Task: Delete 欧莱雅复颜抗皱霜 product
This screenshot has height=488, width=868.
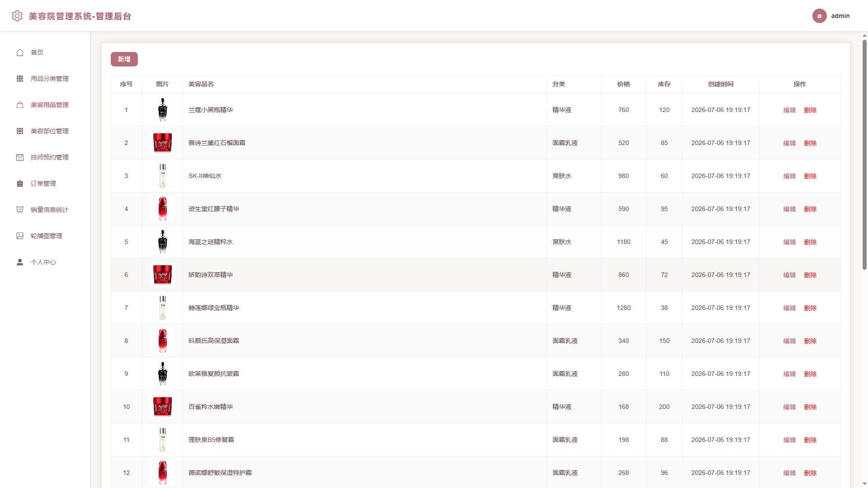Action: tap(810, 374)
